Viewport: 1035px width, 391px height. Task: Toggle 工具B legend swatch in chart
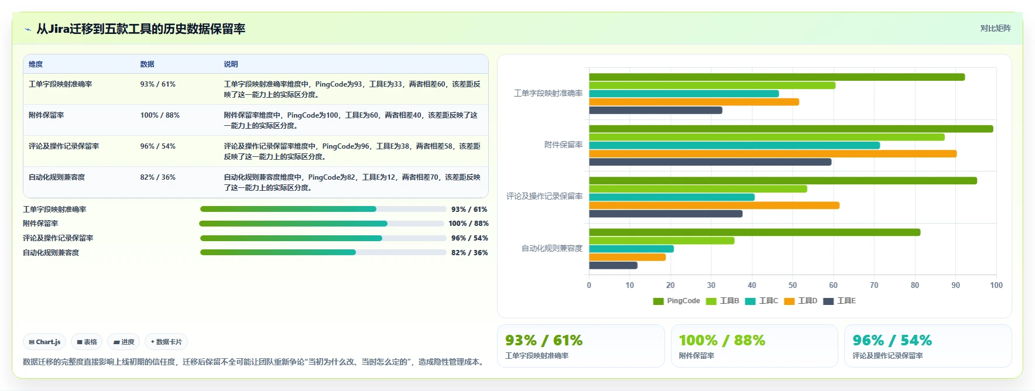pyautogui.click(x=711, y=301)
